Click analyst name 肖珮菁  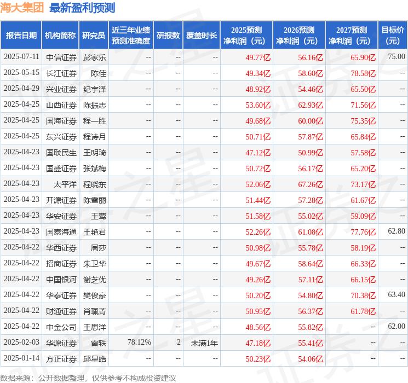(94, 311)
